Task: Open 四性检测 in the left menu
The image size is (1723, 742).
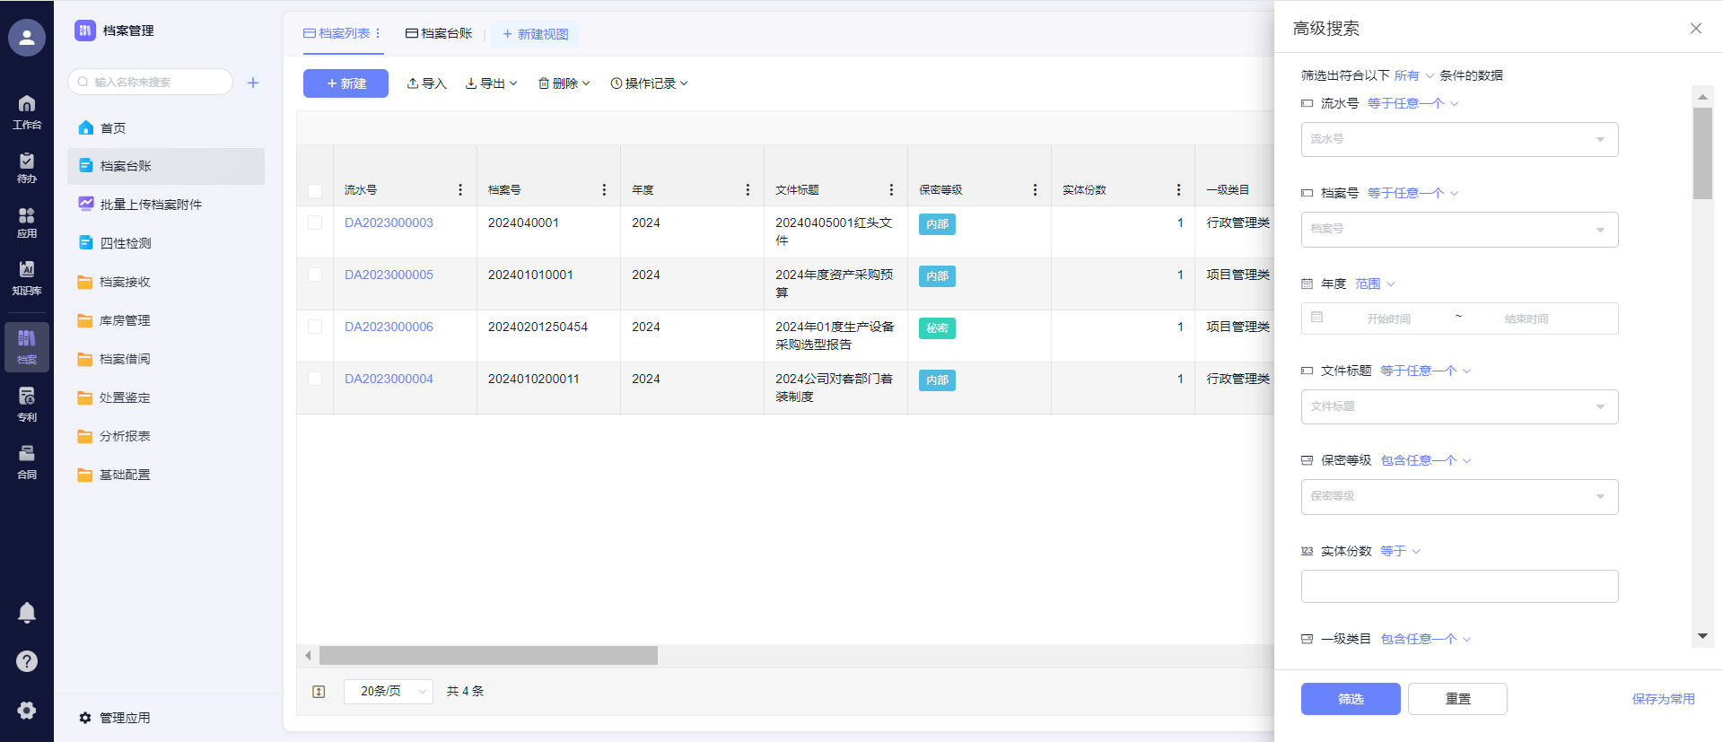Action: click(x=126, y=243)
